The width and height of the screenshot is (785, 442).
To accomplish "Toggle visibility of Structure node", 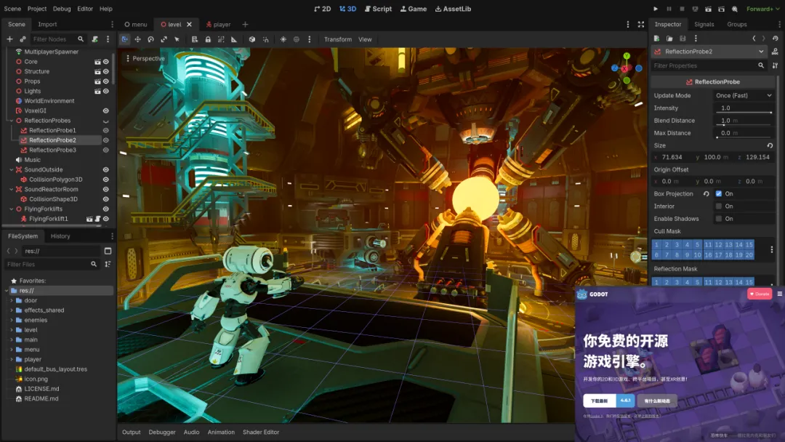I will (105, 71).
